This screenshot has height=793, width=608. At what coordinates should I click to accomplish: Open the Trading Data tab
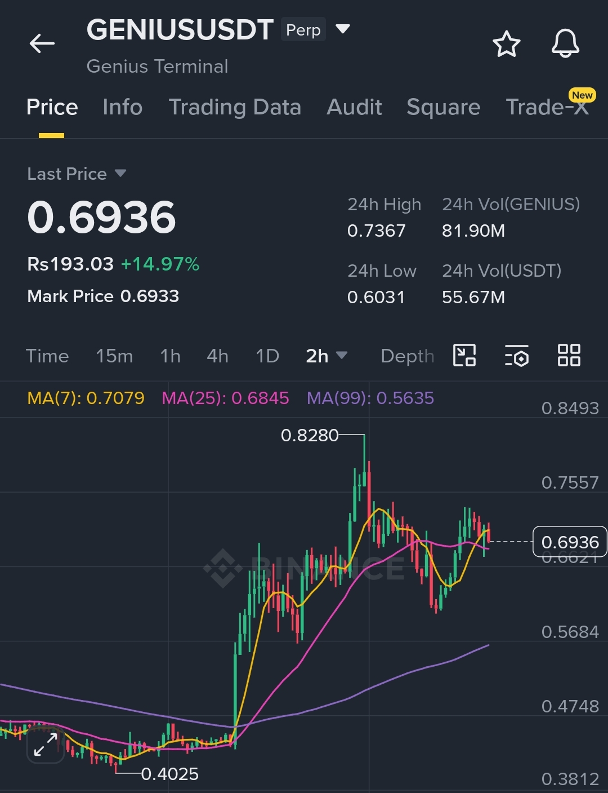[235, 107]
